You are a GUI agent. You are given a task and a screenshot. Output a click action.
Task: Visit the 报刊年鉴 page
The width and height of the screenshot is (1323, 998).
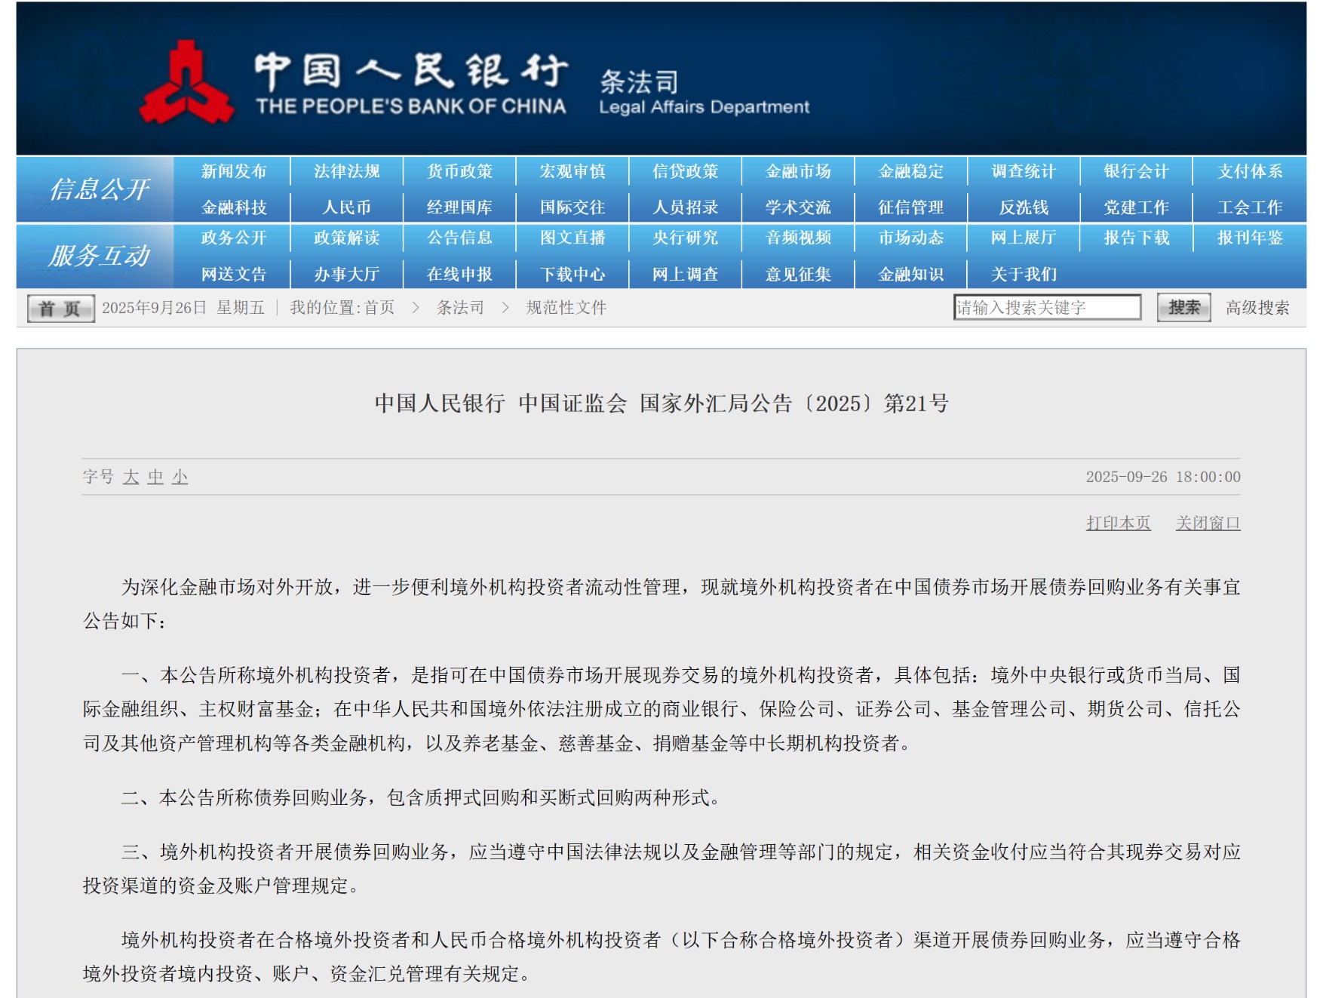1250,238
